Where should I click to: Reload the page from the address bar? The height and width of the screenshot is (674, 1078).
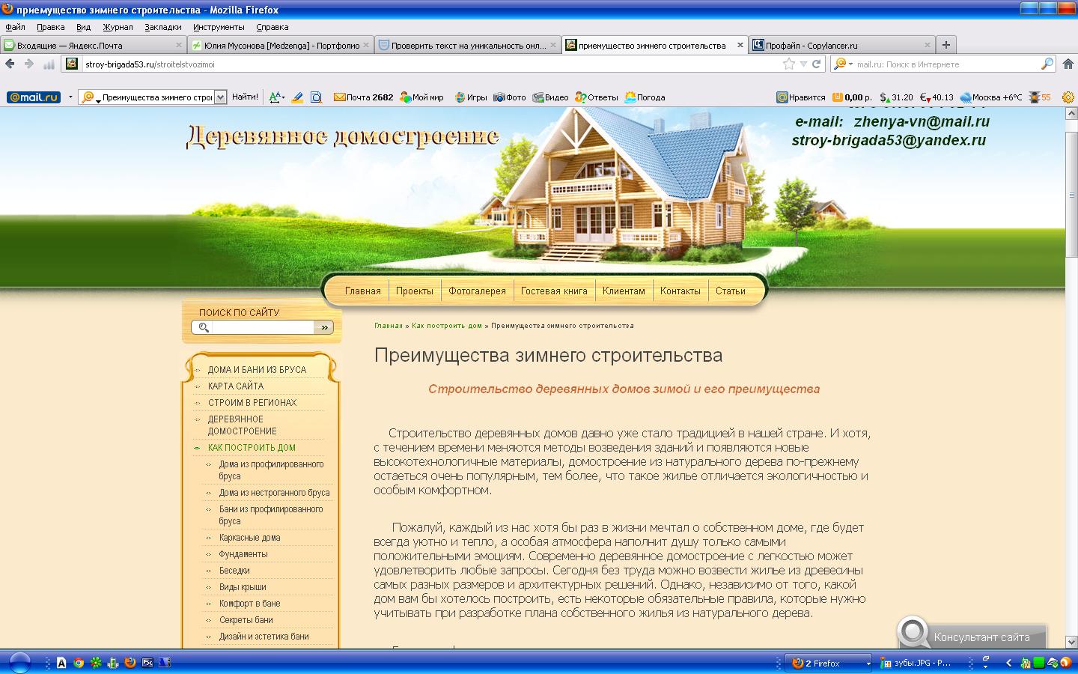tap(817, 64)
